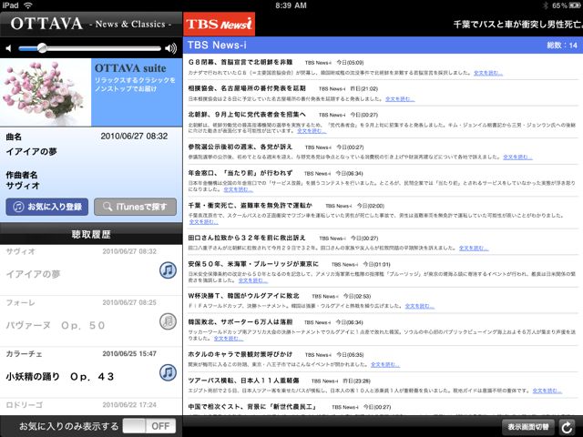The height and width of the screenshot is (437, 583).
Task: Select history row カラーチェ
Action: [x=91, y=372]
